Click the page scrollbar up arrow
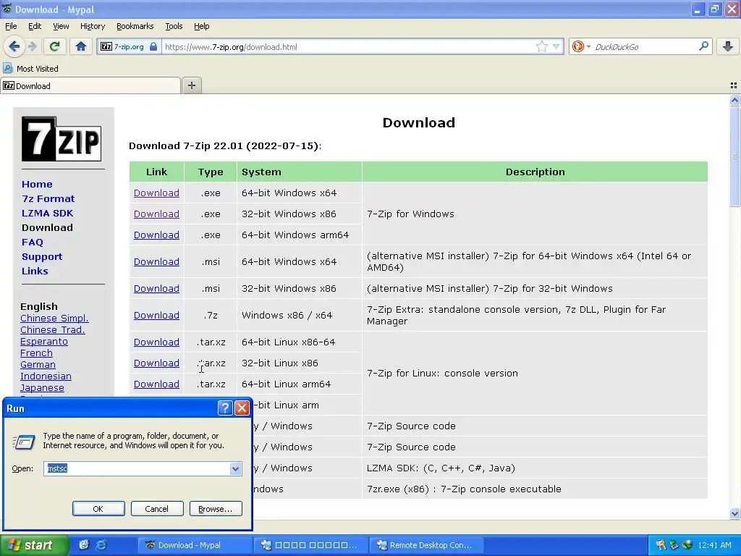 [x=734, y=100]
